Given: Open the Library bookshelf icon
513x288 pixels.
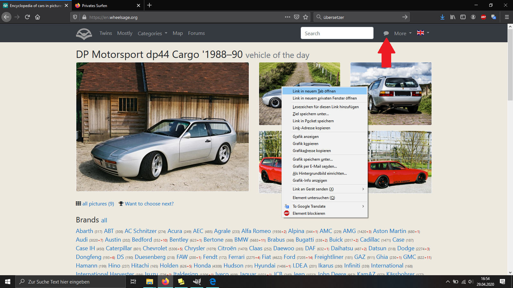Looking at the screenshot, I should (453, 17).
